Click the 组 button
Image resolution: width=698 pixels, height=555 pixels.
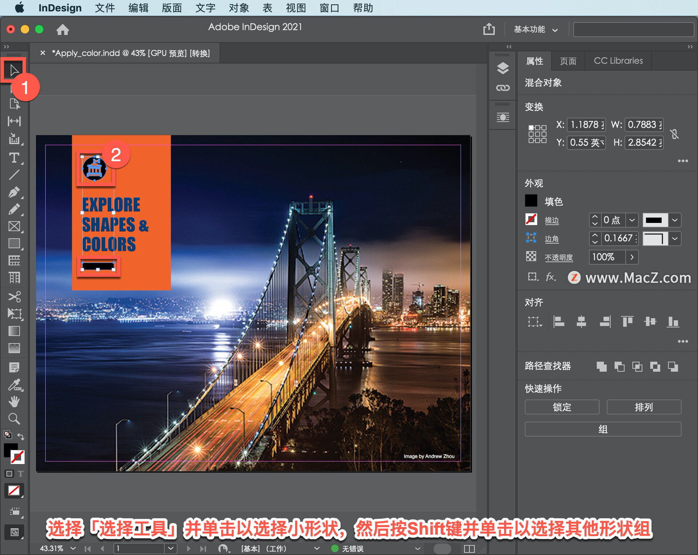tap(602, 429)
